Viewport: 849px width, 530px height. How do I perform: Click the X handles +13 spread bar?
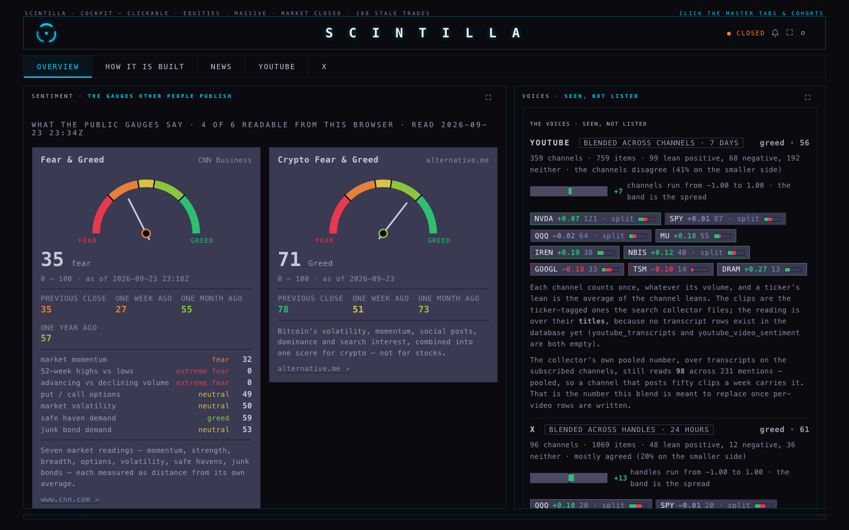point(569,478)
